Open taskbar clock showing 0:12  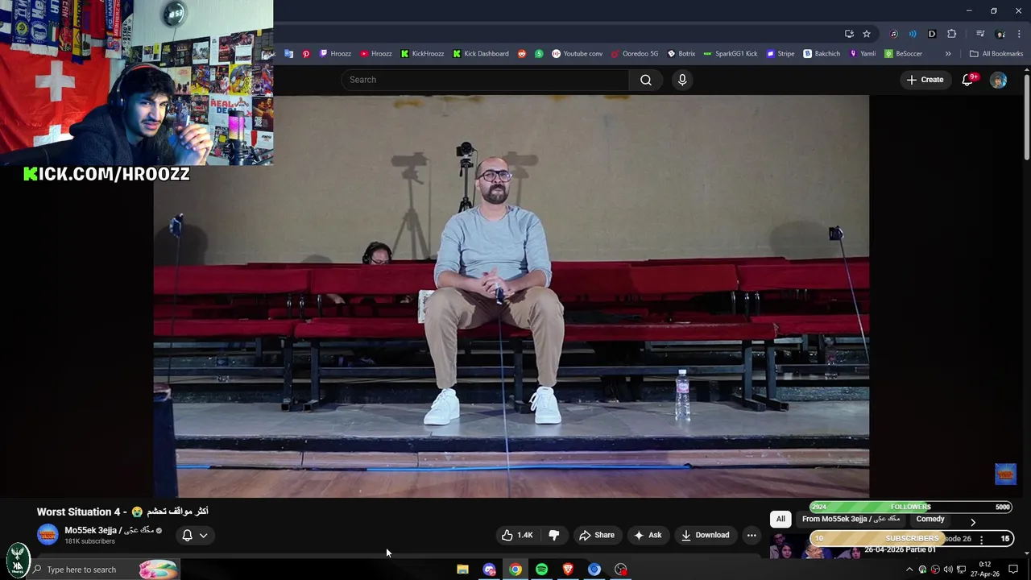coord(984,570)
